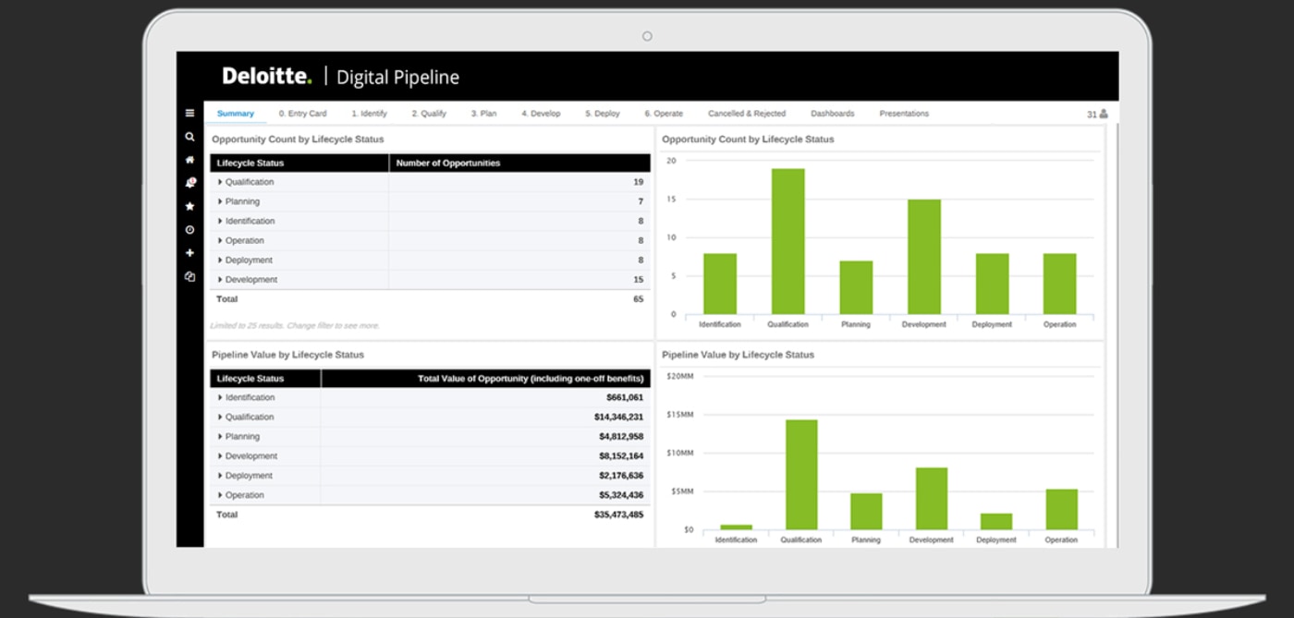Click the user icon next to 31
Image resolution: width=1294 pixels, height=618 pixels.
coord(1103,114)
